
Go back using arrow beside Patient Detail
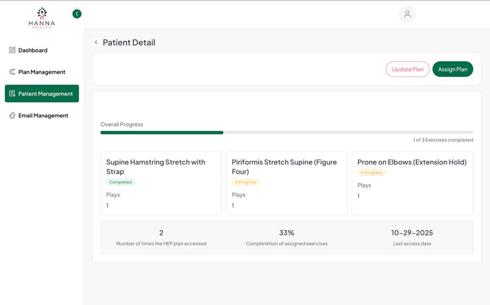tap(96, 43)
